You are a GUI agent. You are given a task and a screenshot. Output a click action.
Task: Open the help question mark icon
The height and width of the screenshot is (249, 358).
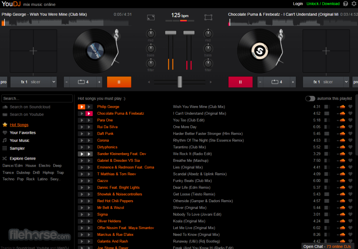pos(345,3)
